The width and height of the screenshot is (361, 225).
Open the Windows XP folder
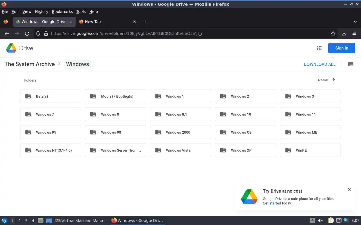pyautogui.click(x=245, y=150)
